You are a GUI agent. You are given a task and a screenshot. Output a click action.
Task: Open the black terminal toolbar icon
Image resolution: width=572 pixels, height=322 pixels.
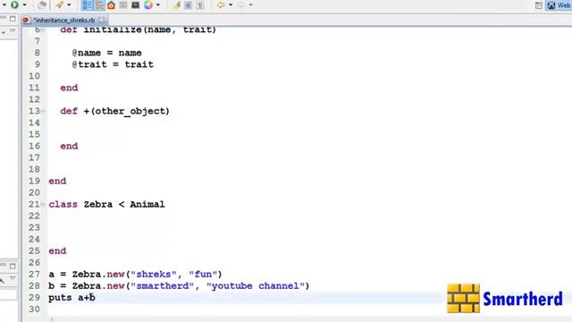135,4
